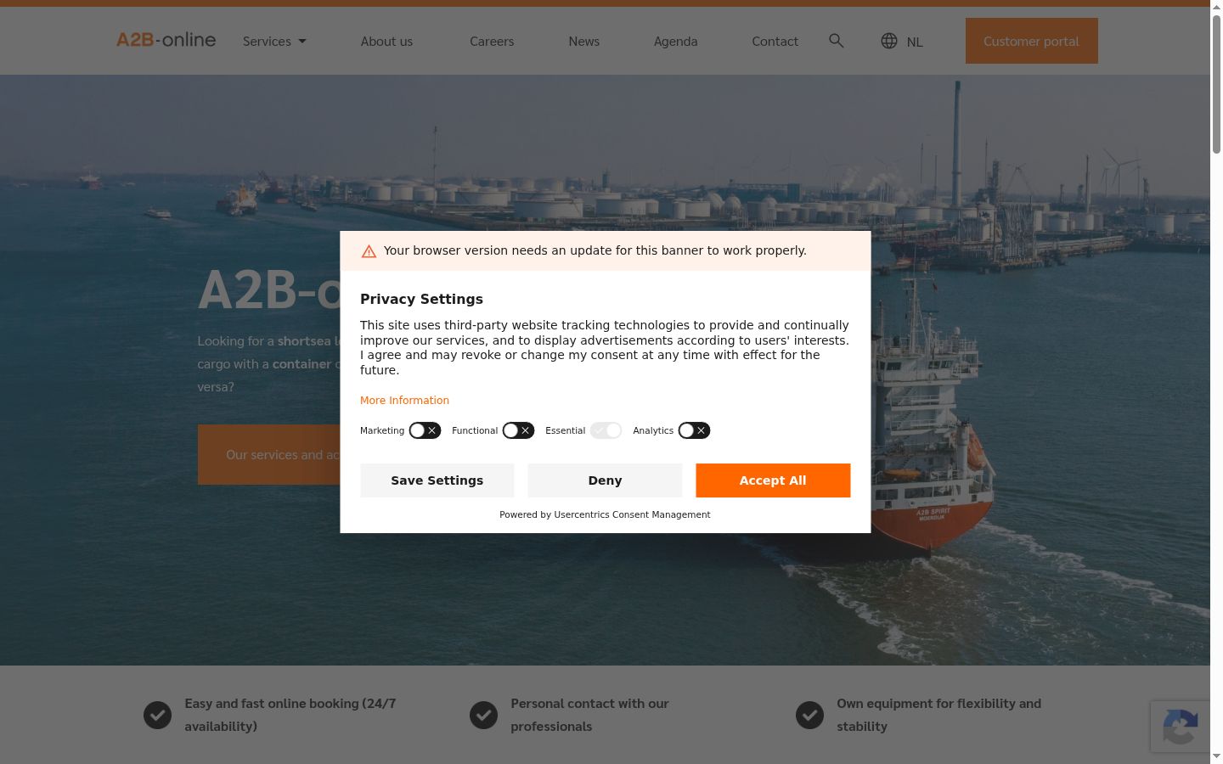Switch language to NL
This screenshot has height=764, width=1223.
coord(915,42)
